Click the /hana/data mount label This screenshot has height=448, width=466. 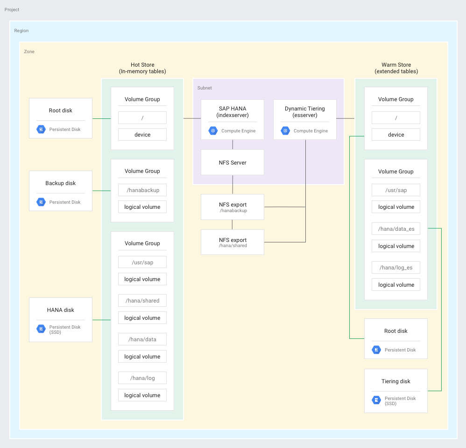pos(142,339)
